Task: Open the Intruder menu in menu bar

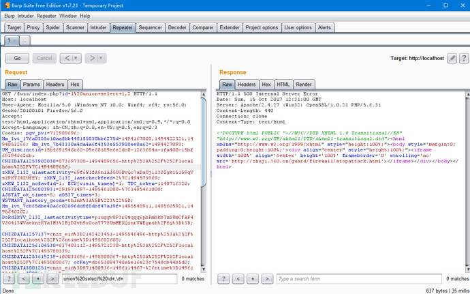Action: coord(25,16)
